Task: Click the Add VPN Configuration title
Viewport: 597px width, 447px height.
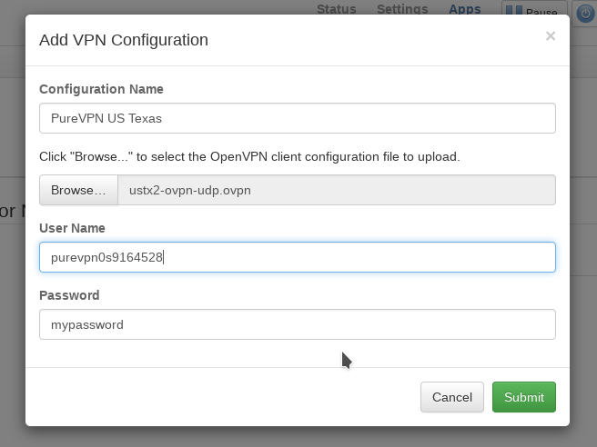Action: [123, 40]
